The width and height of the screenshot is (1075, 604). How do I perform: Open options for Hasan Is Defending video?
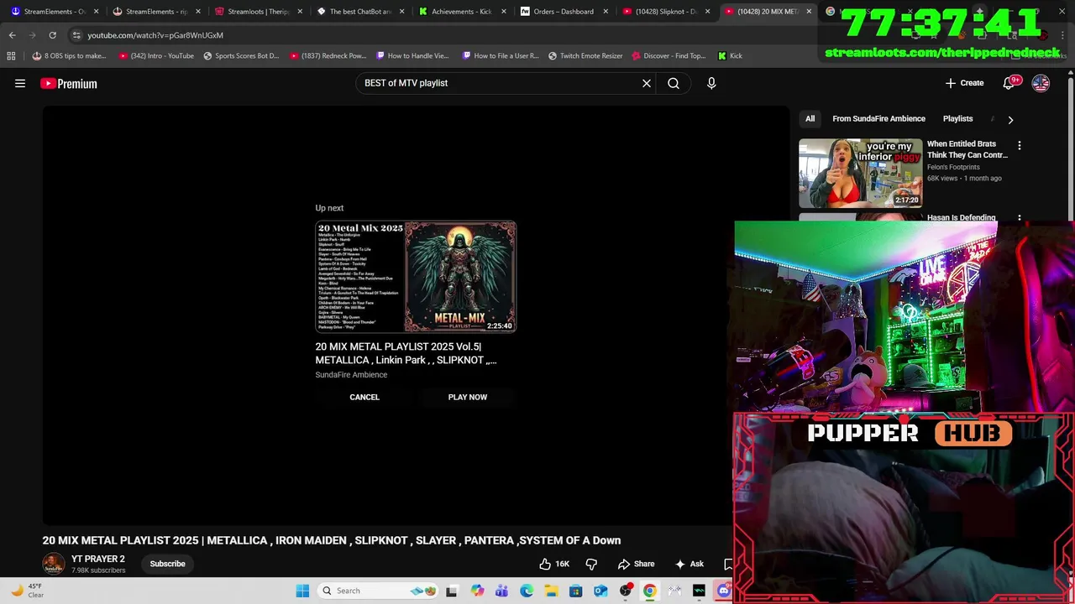pos(1020,218)
